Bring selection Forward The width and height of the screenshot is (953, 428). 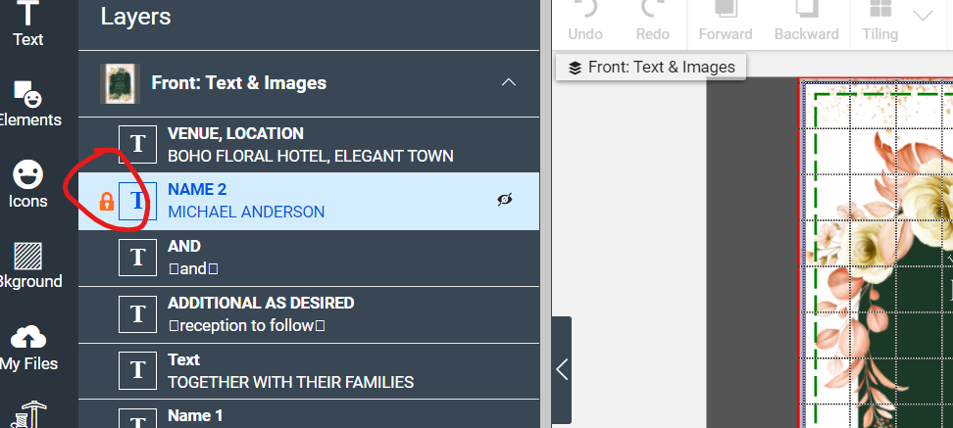726,22
